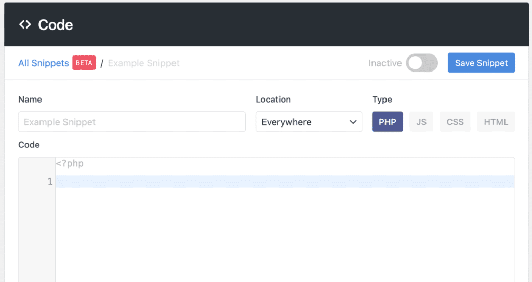Click the Example Snippet breadcrumb text
This screenshot has width=532, height=282.
(144, 63)
